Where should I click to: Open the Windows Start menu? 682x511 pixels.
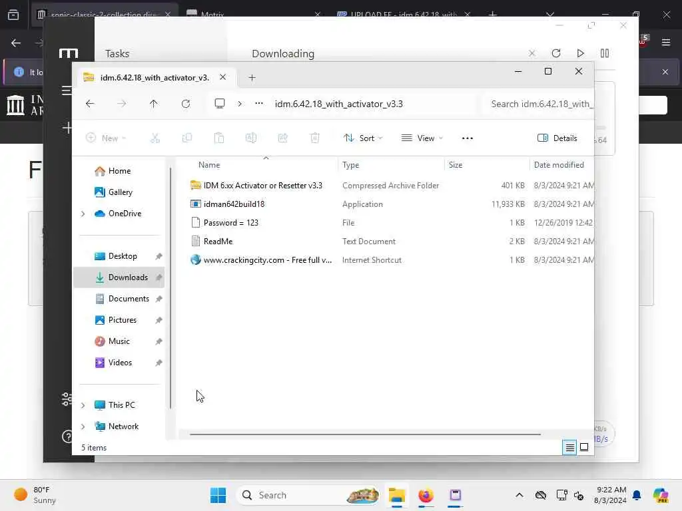point(218,495)
